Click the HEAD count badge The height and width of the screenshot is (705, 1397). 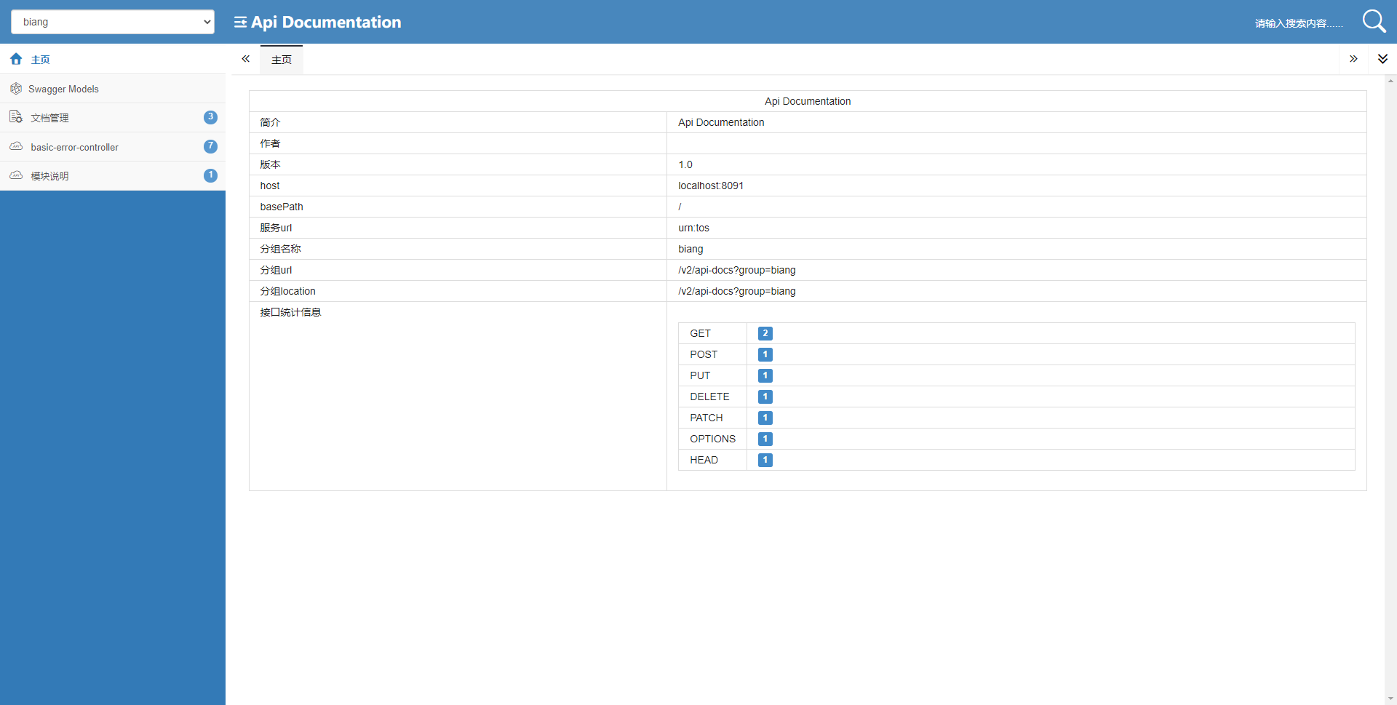point(765,460)
